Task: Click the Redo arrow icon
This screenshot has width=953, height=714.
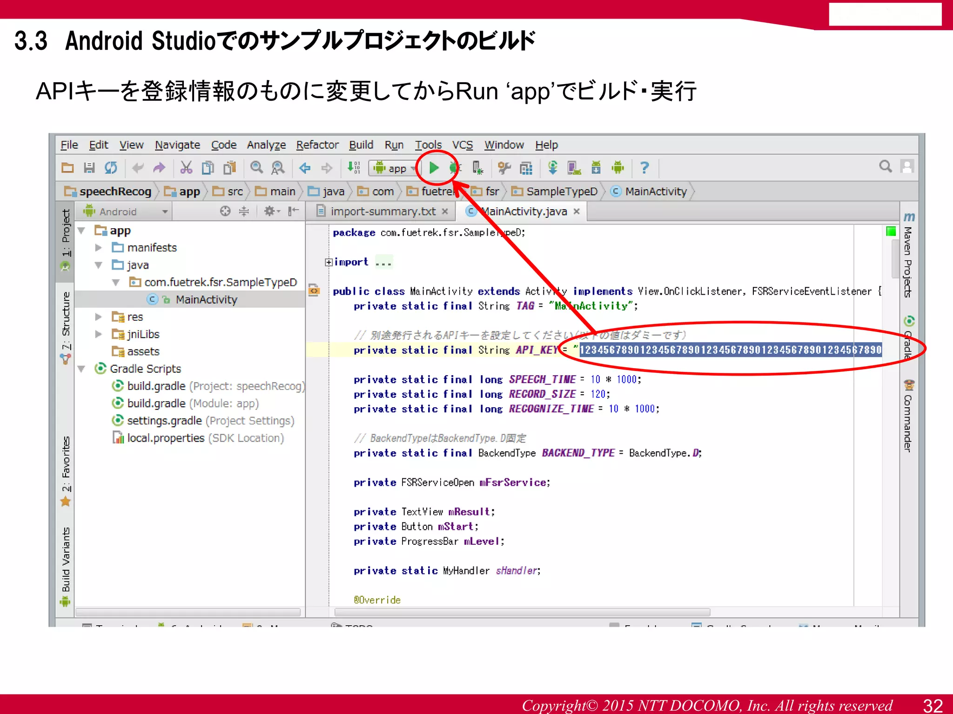Action: tap(159, 167)
